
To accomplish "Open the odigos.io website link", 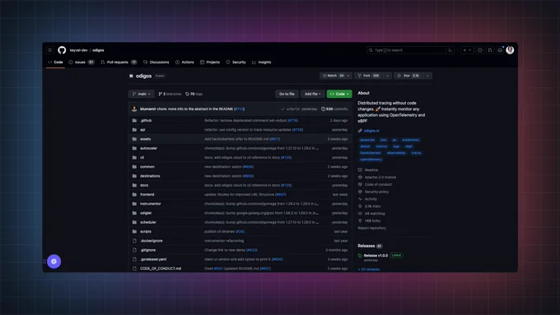I will pyautogui.click(x=371, y=131).
